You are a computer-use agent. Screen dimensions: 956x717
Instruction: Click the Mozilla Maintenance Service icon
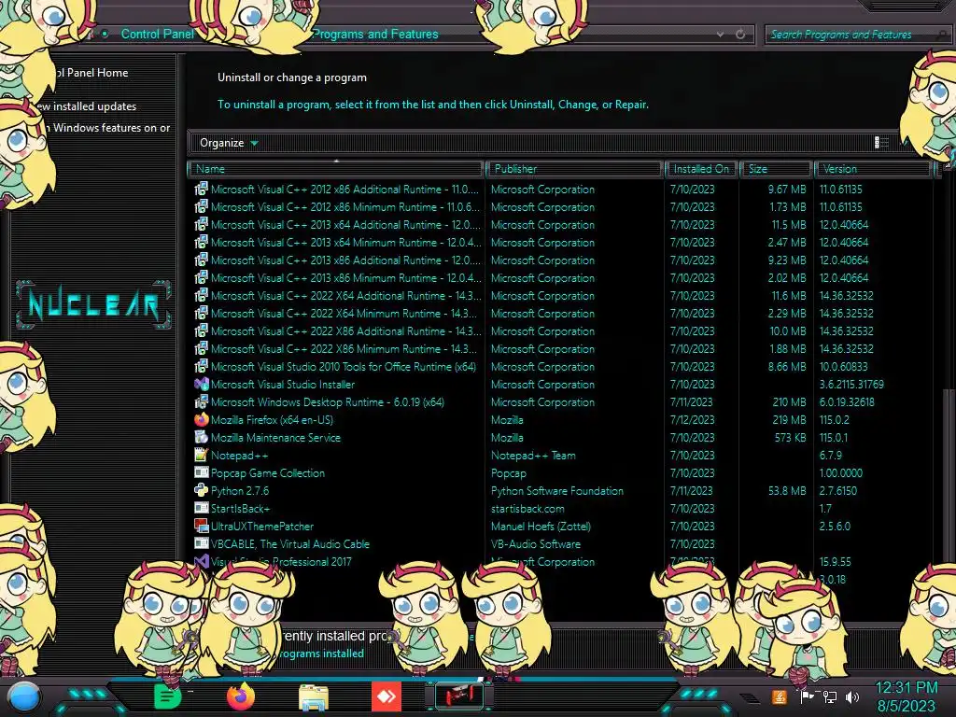coord(202,437)
